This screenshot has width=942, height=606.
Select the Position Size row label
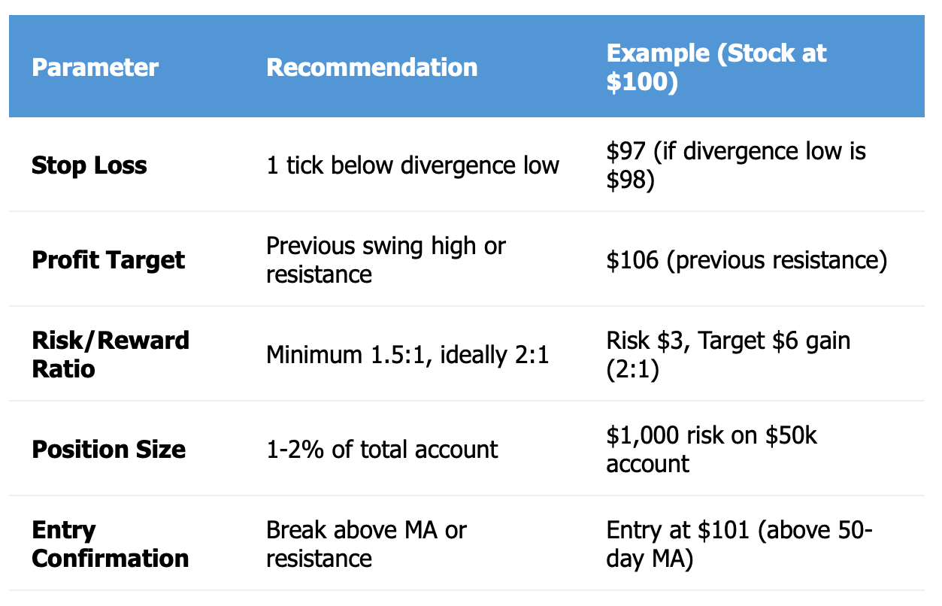(108, 450)
